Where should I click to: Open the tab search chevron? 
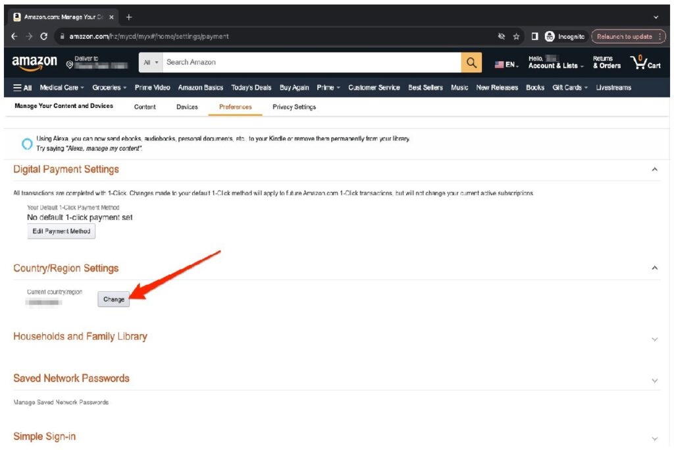(656, 17)
